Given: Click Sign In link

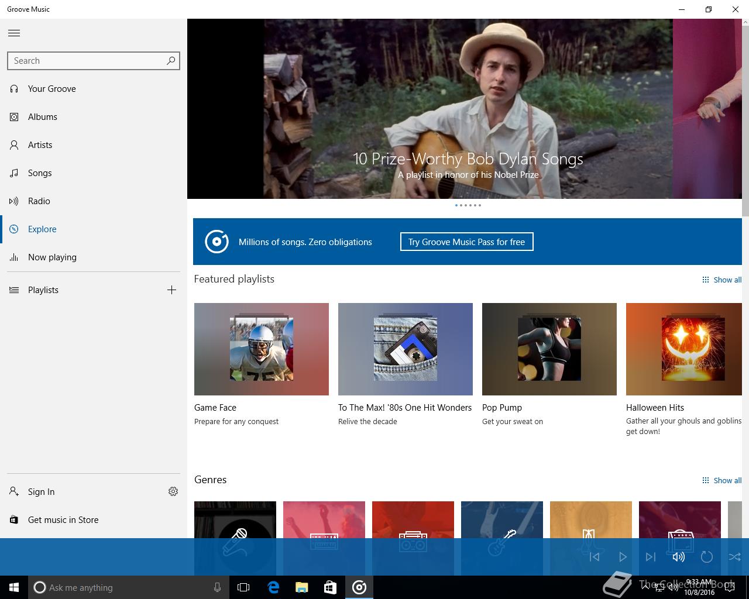Looking at the screenshot, I should click(x=41, y=492).
